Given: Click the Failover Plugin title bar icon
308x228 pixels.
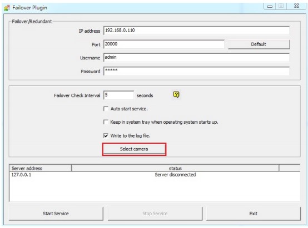Looking at the screenshot, I should pyautogui.click(x=7, y=8).
